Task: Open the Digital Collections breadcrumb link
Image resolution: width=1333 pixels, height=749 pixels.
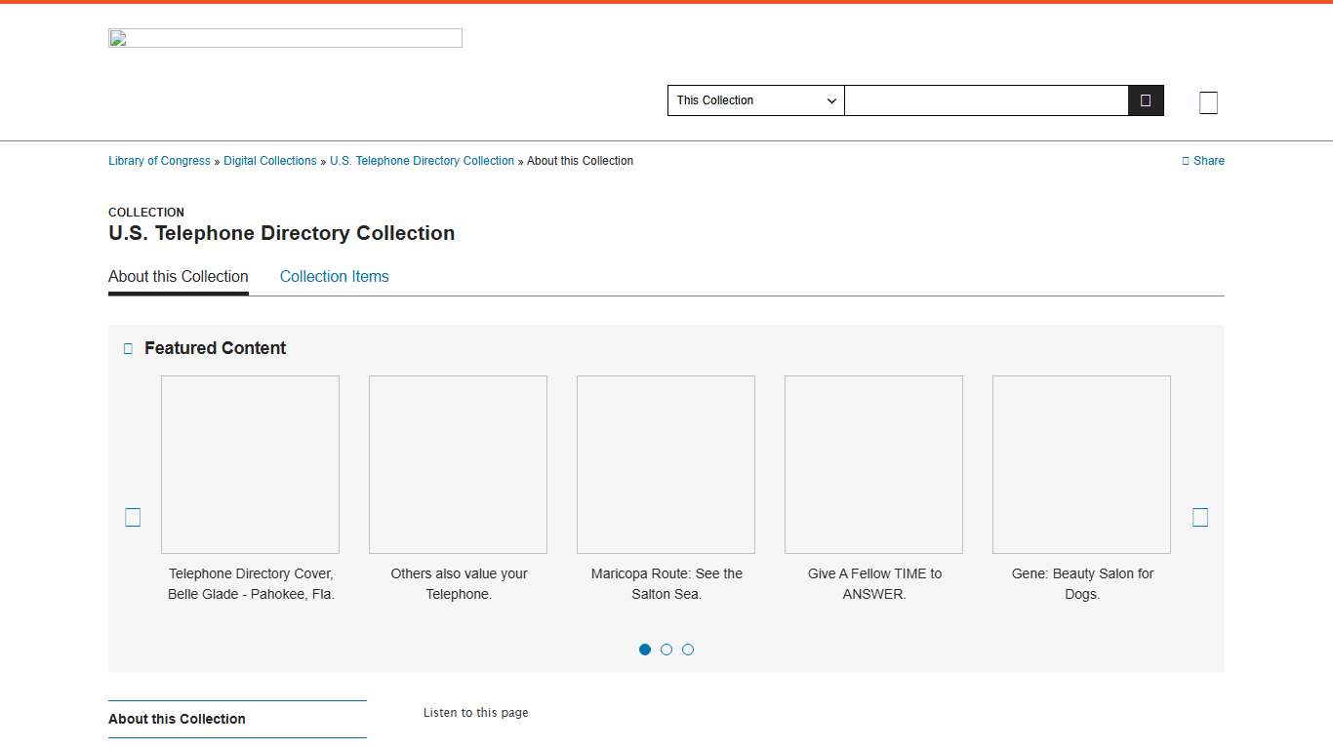Action: [x=269, y=161]
